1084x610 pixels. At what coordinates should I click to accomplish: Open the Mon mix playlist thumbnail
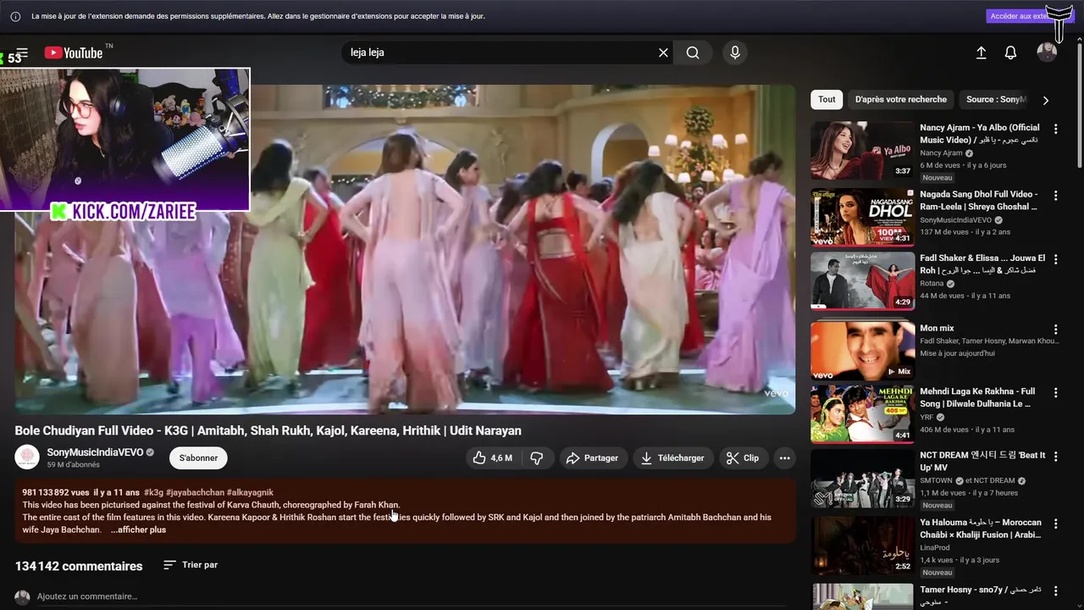[x=862, y=350]
